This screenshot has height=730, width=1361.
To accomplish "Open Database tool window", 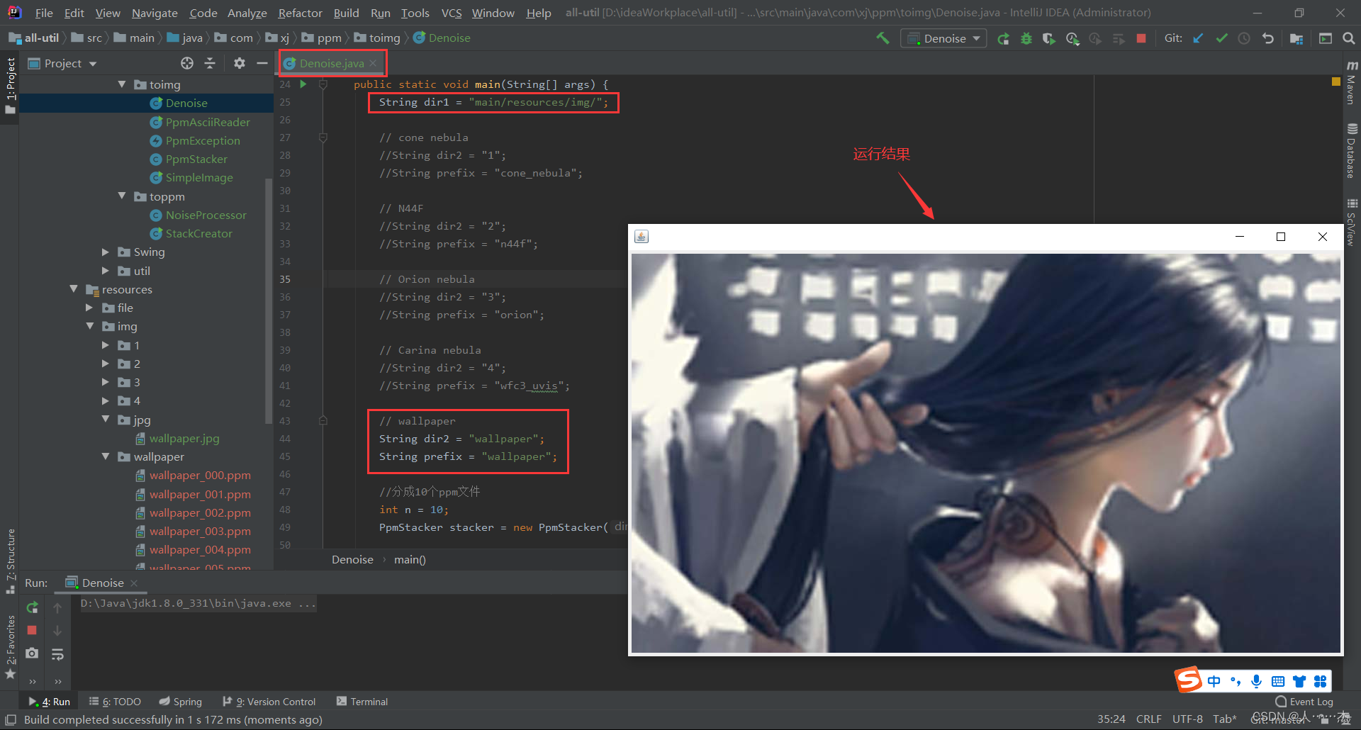I will pos(1351,150).
